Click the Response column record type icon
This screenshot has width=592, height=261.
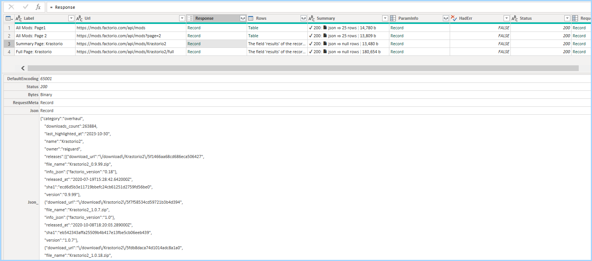[x=190, y=18]
